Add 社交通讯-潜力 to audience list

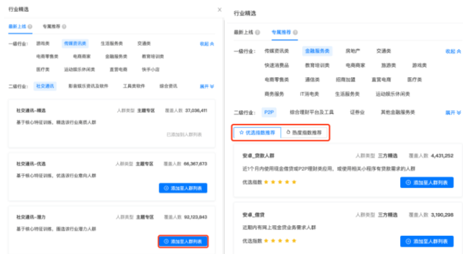[183, 242]
